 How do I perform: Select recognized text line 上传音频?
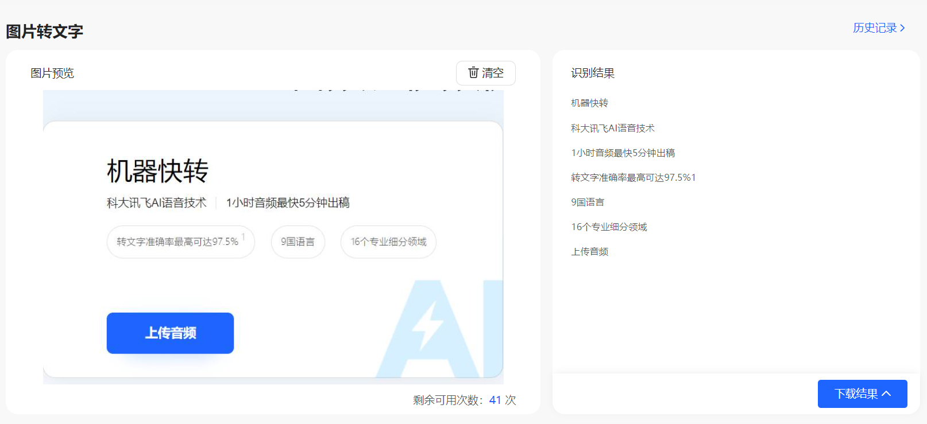tap(589, 251)
